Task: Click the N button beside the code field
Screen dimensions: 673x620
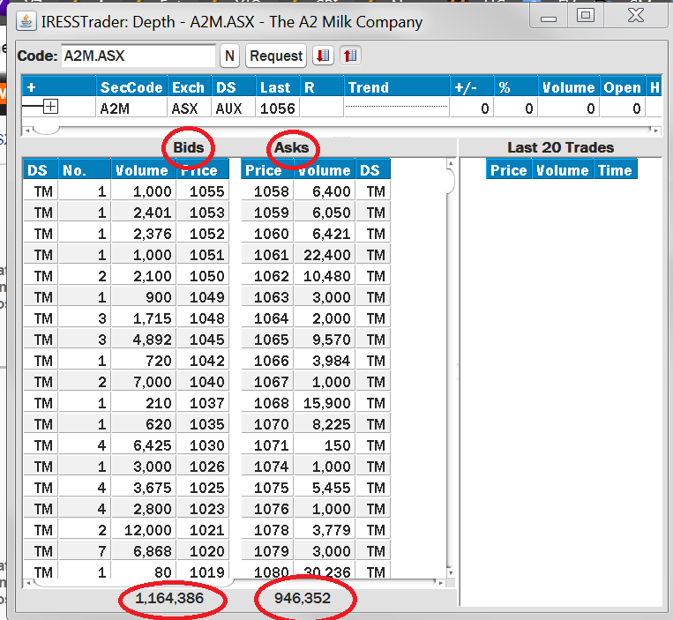Action: [229, 56]
